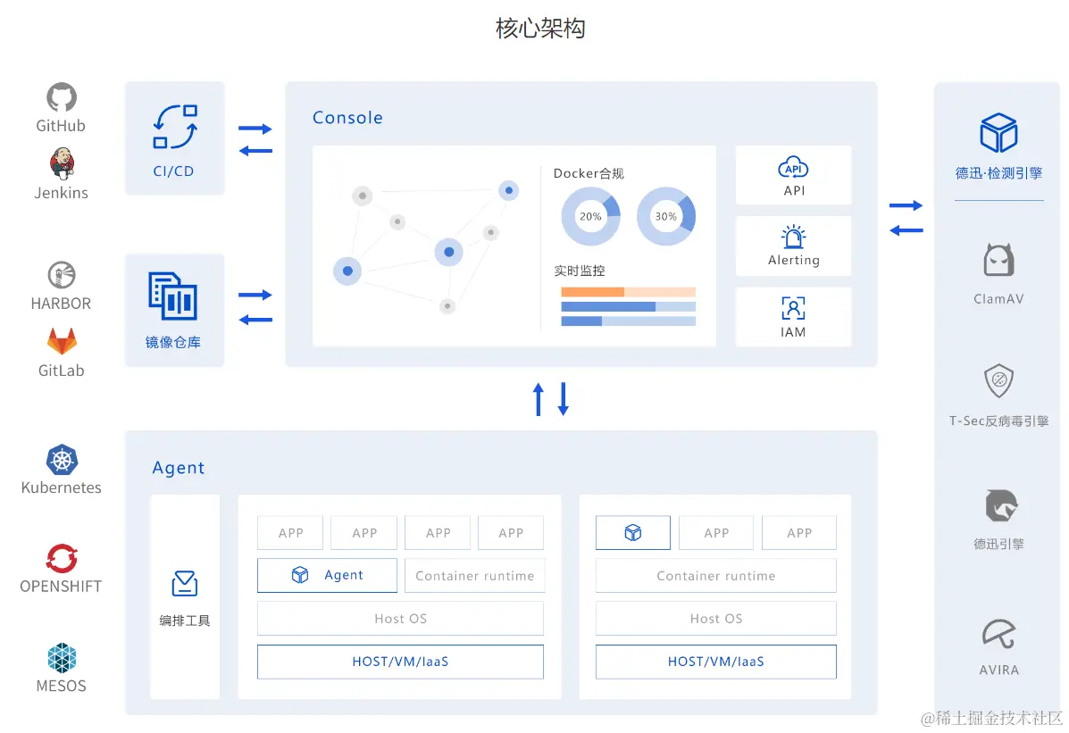This screenshot has height=733, width=1069.
Task: Click the API cloud icon
Action: (793, 168)
